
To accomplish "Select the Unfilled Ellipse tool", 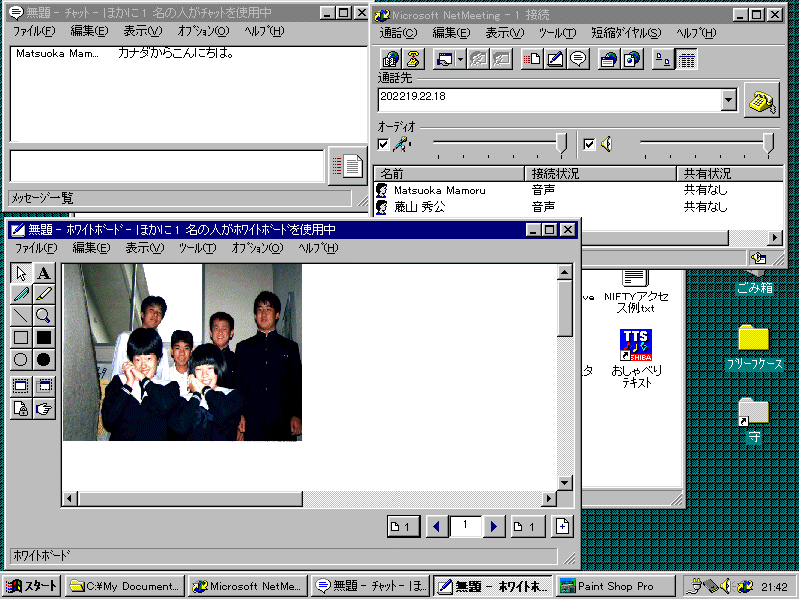I will (21, 360).
